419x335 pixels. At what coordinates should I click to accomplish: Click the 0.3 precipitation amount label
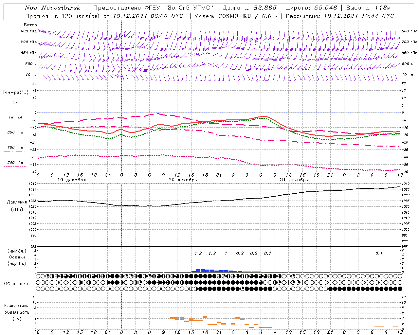(x=240, y=253)
